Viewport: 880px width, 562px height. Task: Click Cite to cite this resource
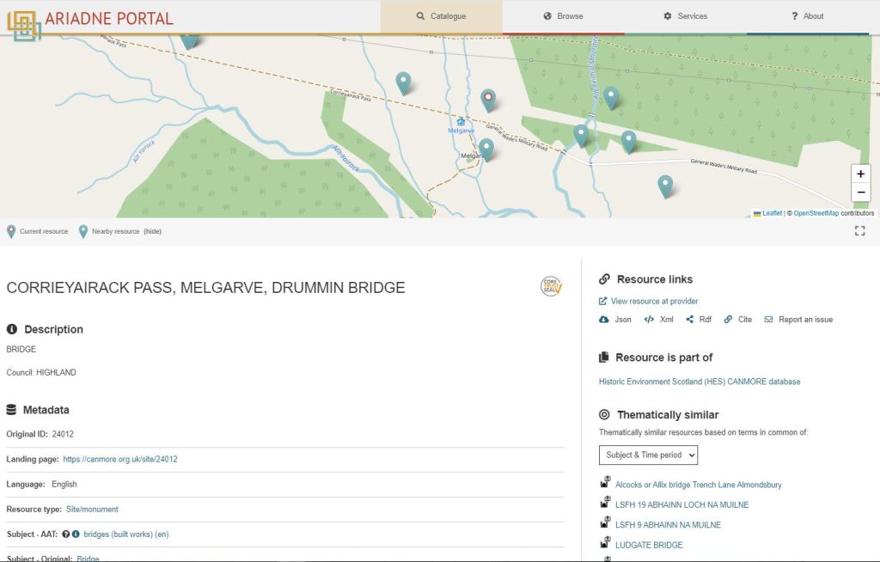737,320
